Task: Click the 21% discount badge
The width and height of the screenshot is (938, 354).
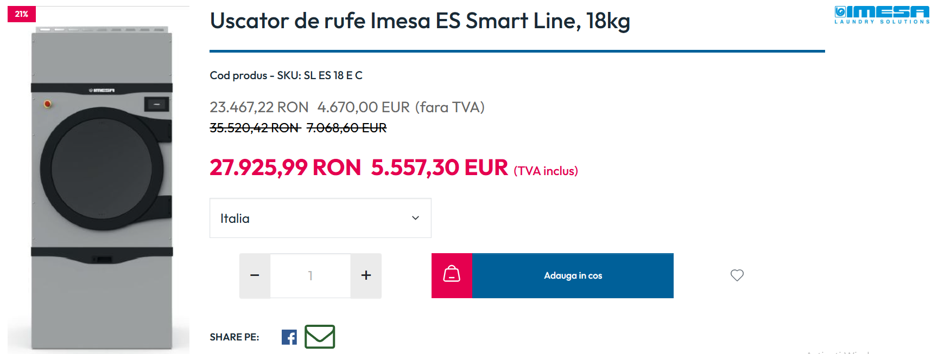Action: pyautogui.click(x=22, y=14)
